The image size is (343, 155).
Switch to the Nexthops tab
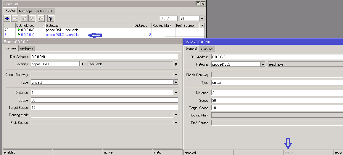pos(26,11)
